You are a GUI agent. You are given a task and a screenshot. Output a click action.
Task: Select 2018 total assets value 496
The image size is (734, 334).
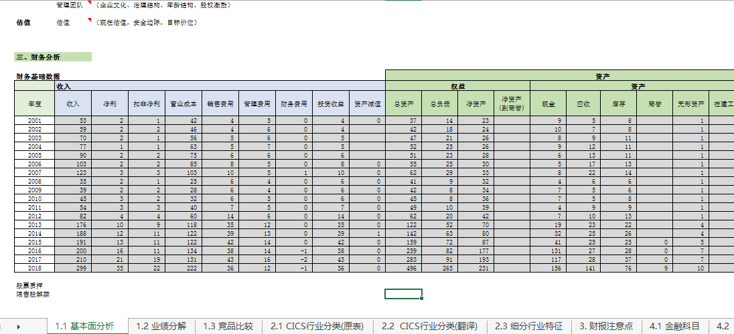404,268
